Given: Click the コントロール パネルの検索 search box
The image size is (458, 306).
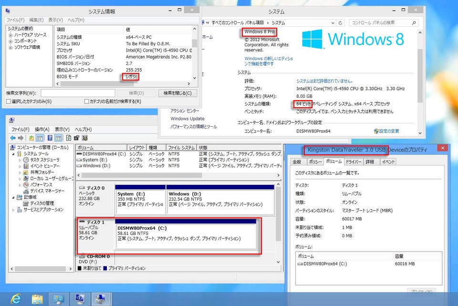Looking at the screenshot, I should click(384, 23).
